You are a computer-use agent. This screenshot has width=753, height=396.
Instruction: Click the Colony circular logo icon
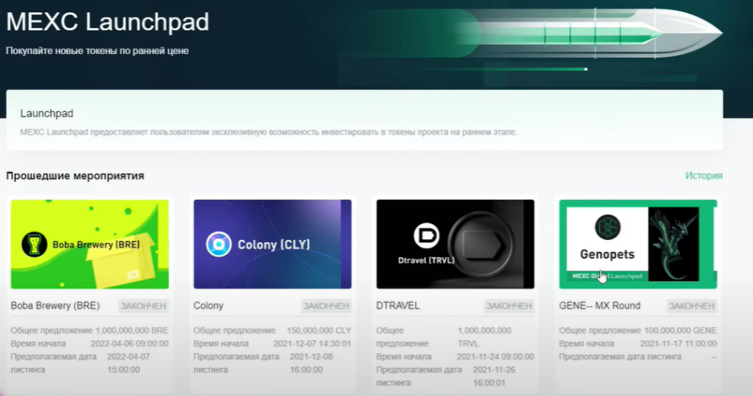(219, 244)
